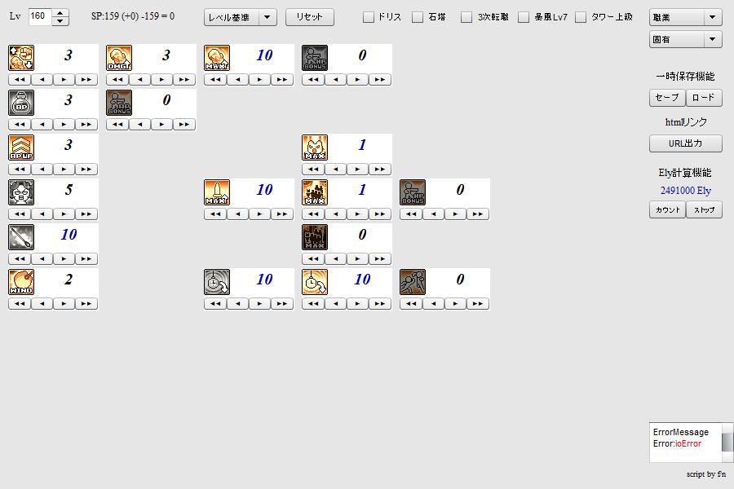
Task: Click the URL出力 button
Action: pos(685,143)
